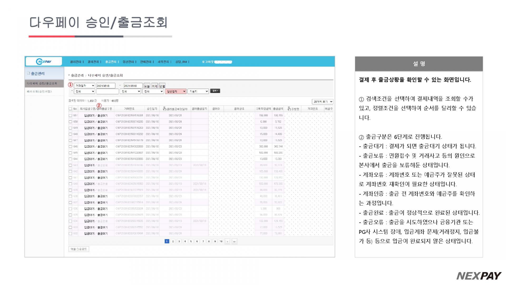Check the checkbox for row No 1648
Image resolution: width=506 pixels, height=285 pixels.
pos(70,134)
